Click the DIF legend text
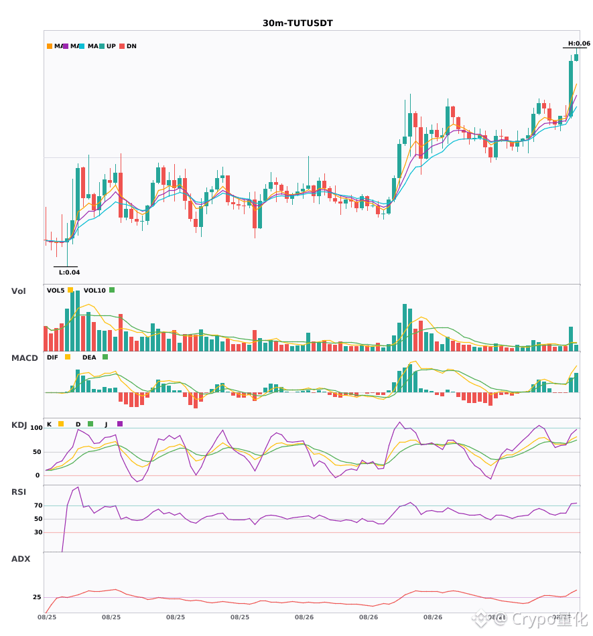The width and height of the screenshot is (593, 636). click(x=52, y=357)
